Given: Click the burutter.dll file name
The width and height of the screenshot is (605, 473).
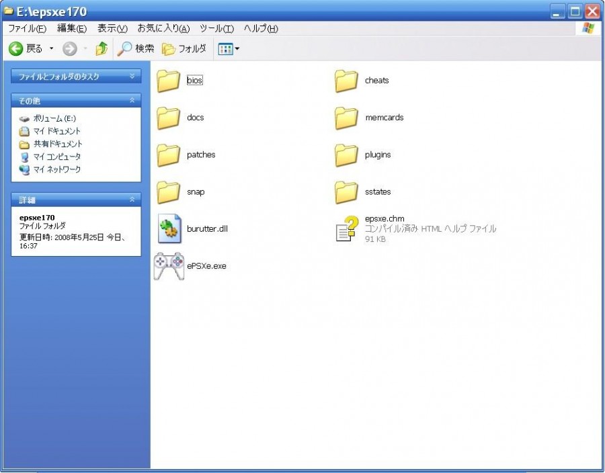Looking at the screenshot, I should (207, 228).
